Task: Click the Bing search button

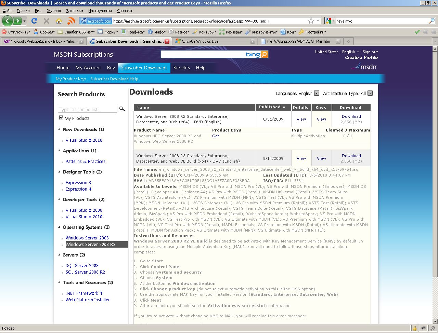Action: click(264, 54)
